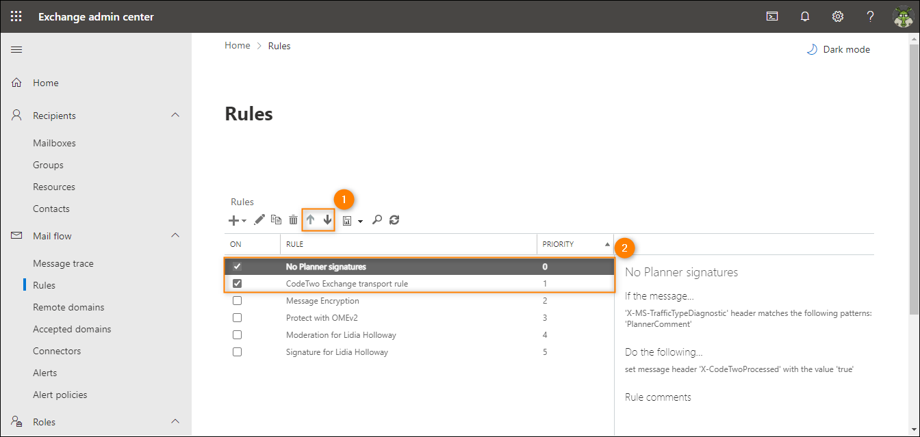Refresh the rules list
The image size is (920, 437).
point(394,220)
